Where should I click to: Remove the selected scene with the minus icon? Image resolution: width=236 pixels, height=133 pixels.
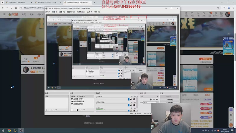point(50,110)
